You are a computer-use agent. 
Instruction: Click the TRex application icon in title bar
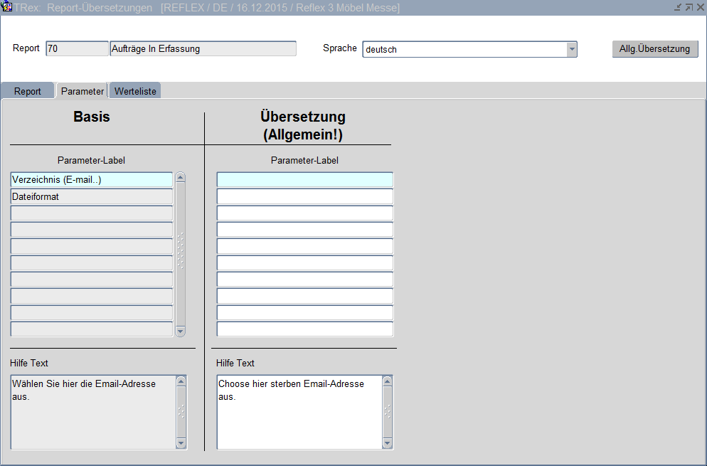pos(7,7)
